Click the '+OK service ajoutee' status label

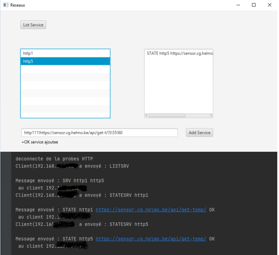click(40, 142)
